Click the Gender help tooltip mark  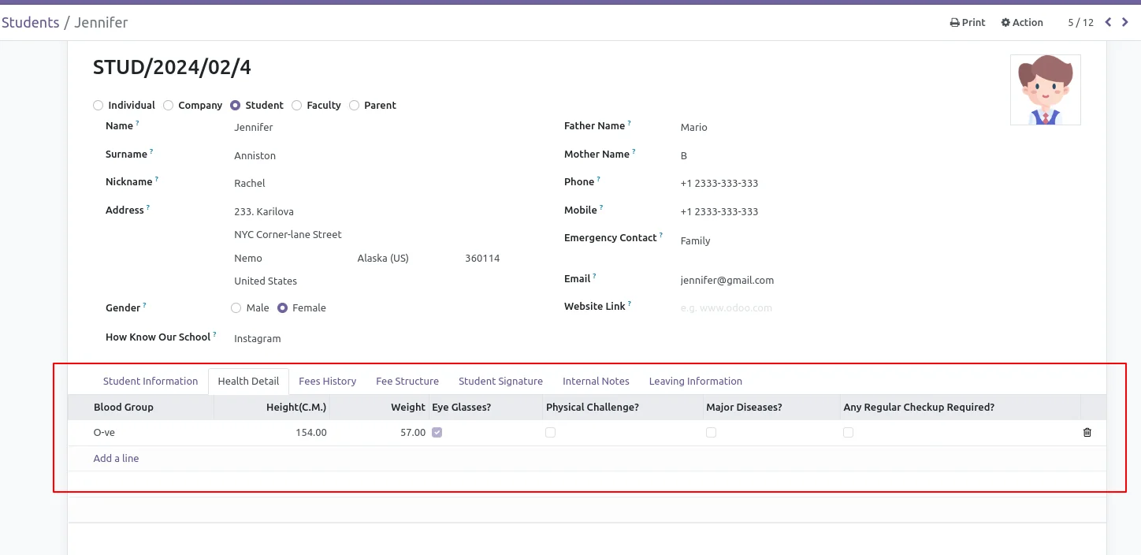[x=144, y=305]
